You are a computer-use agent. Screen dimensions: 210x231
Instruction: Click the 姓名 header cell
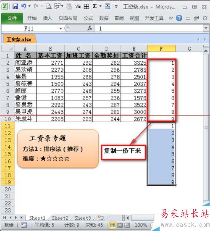[x=25, y=55]
